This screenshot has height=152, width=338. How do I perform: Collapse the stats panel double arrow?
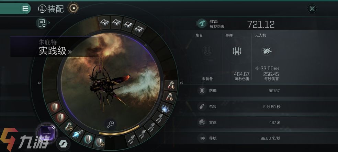click(x=181, y=83)
